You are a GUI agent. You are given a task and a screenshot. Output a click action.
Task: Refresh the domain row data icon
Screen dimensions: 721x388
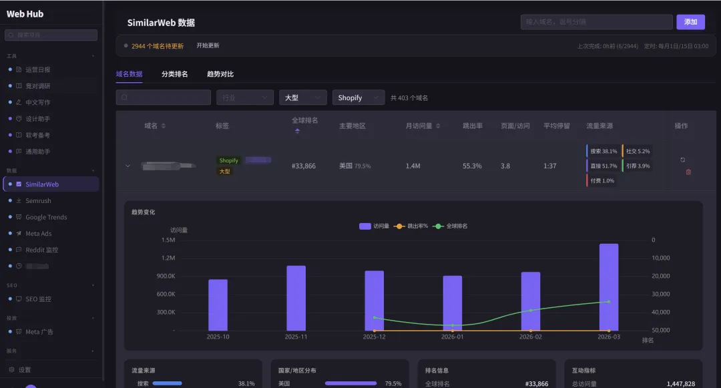coord(683,160)
